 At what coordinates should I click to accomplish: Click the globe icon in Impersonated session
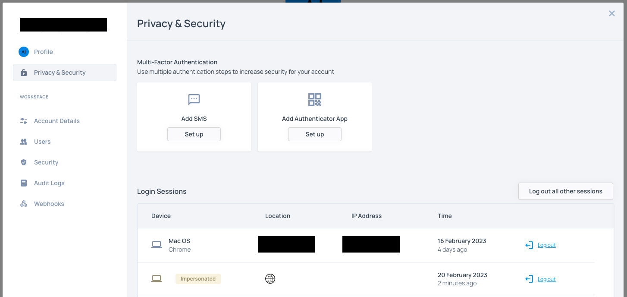click(x=270, y=279)
